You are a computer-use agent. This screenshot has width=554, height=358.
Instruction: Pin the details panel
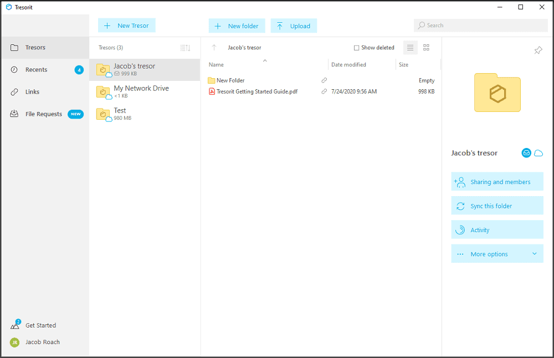coord(538,50)
